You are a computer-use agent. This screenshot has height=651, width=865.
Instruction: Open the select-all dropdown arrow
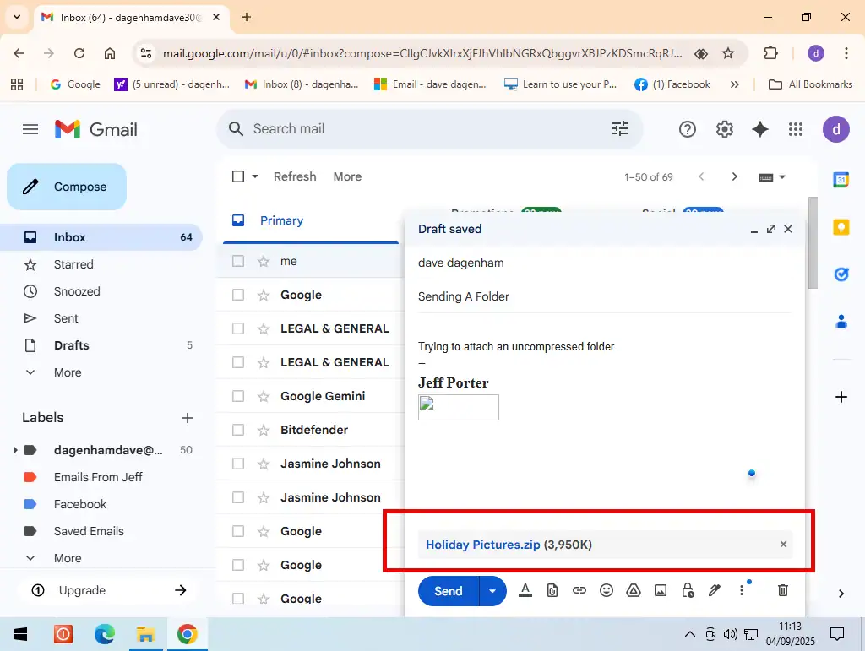click(x=255, y=176)
